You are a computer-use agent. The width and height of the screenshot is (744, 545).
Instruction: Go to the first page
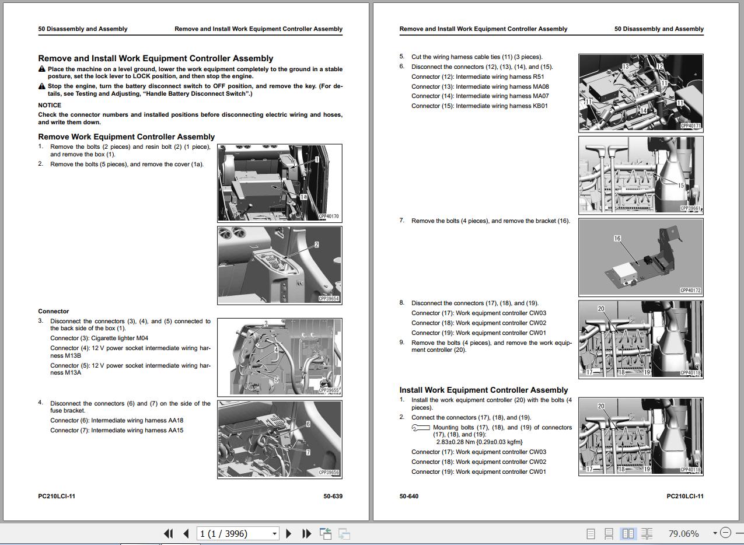click(169, 533)
